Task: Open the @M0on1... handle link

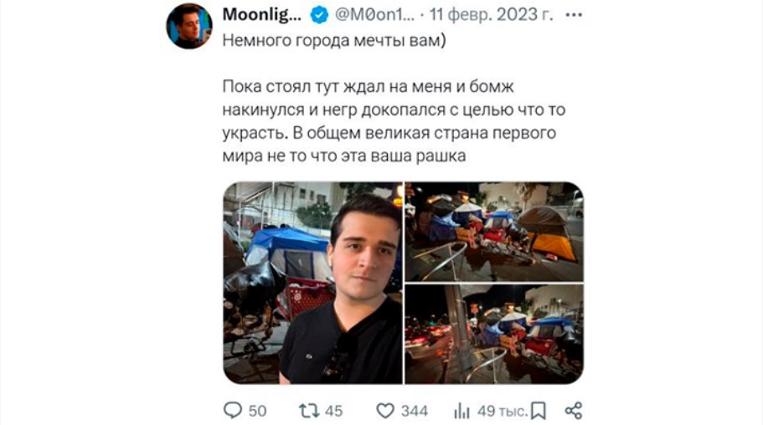Action: (x=374, y=15)
